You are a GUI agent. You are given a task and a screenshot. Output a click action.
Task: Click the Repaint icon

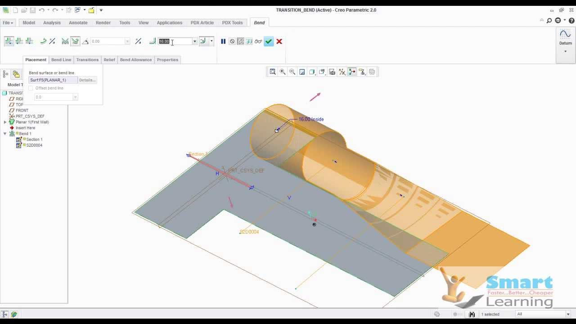tap(302, 72)
